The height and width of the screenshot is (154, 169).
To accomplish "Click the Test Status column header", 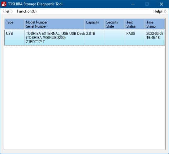I will [x=135, y=24].
